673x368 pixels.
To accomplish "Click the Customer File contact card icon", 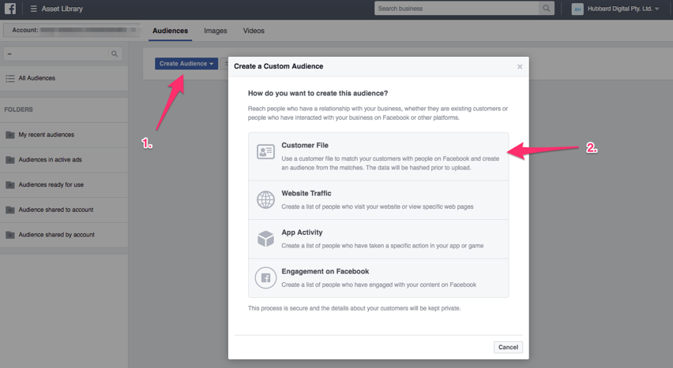I will click(265, 151).
